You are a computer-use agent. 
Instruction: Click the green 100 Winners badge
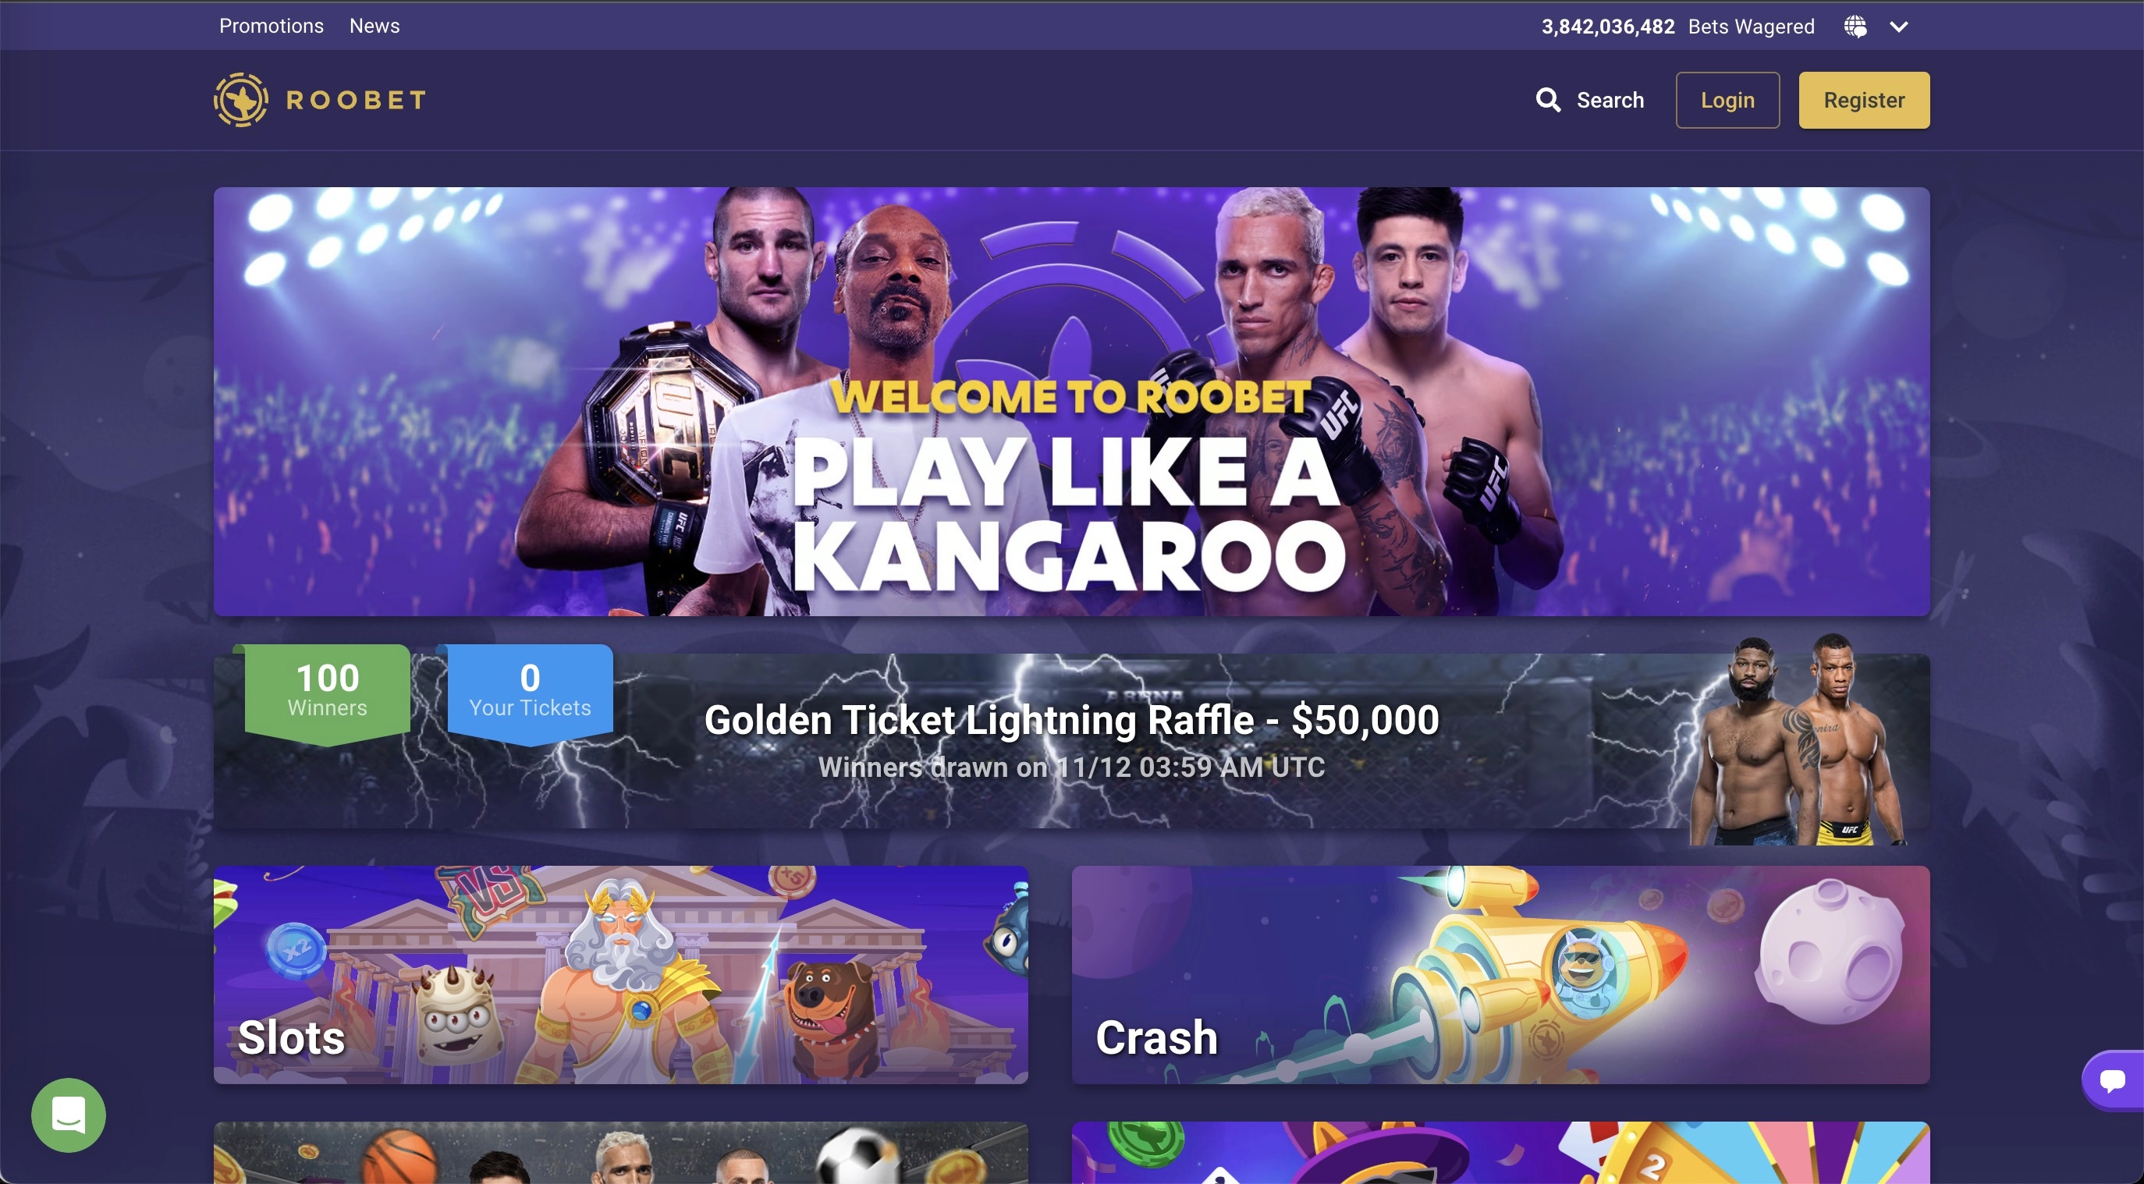tap(327, 691)
